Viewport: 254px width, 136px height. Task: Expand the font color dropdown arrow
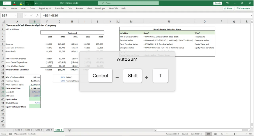point(17,3)
